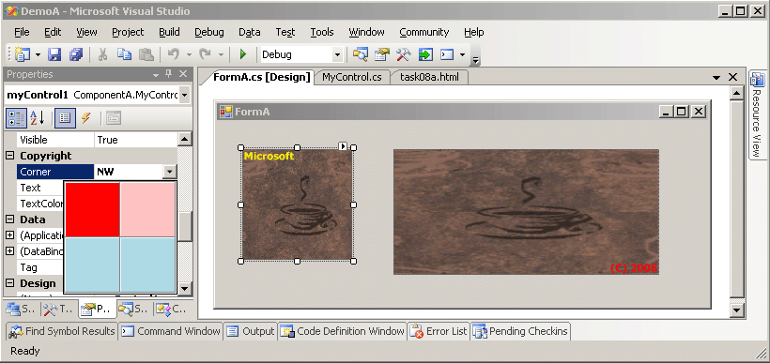Viewport: 770px width, 363px height.
Task: Toggle the Properties view button
Action: coord(65,118)
